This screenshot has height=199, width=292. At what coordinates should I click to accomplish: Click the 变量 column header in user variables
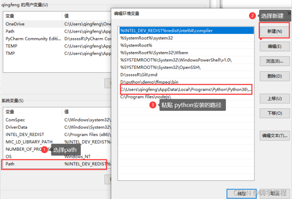click(33, 16)
